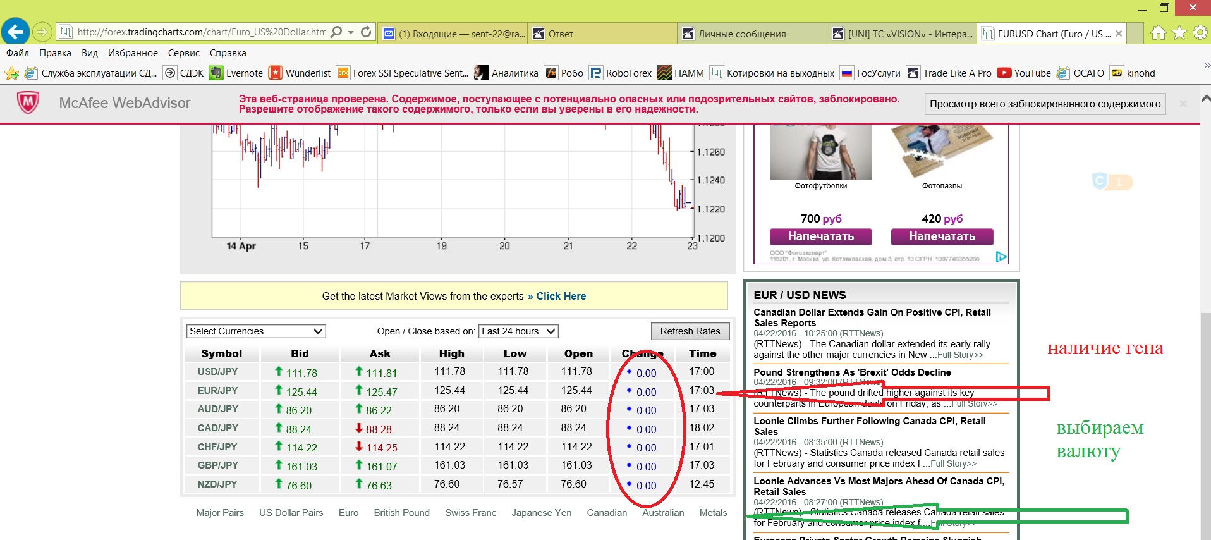Open the US Dollar Pairs link
Screen dimensions: 1211x540
point(291,513)
